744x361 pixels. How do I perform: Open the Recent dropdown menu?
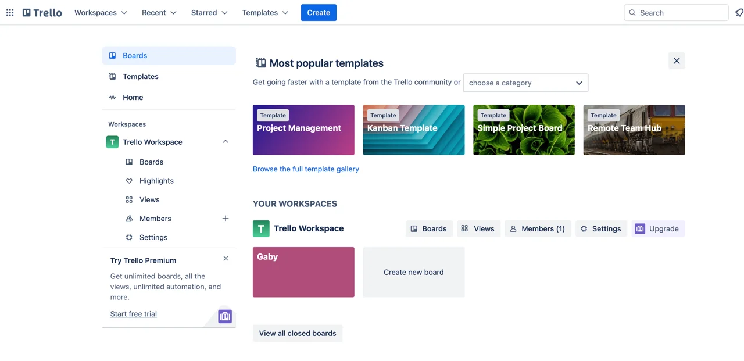click(x=159, y=12)
